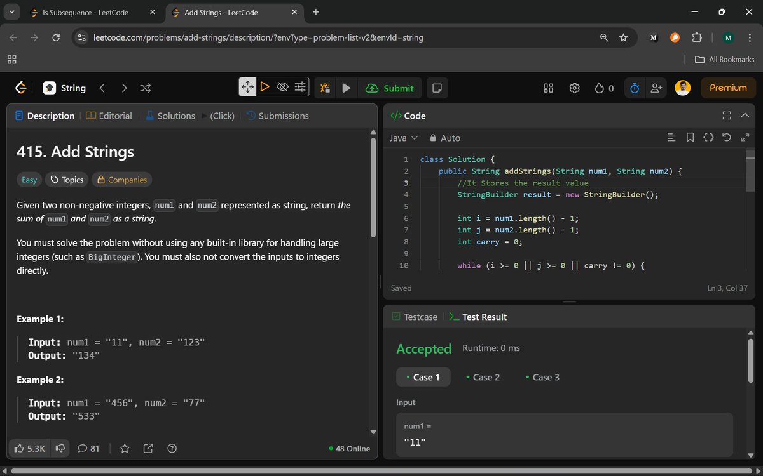Select Case 3 test case
The width and height of the screenshot is (763, 476).
tap(542, 377)
